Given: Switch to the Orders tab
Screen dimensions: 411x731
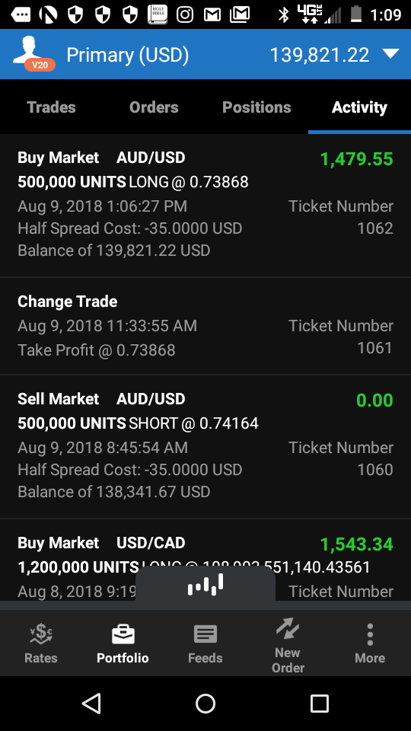Looking at the screenshot, I should point(154,107).
